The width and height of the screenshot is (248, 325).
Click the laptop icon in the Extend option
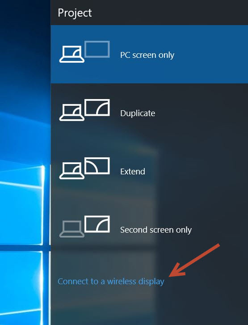[x=71, y=171]
